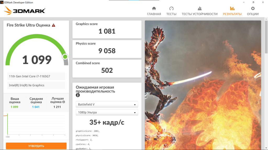Open the ГЛАВНАЯ tab label
Screen dimensions: 268x150
154,14
